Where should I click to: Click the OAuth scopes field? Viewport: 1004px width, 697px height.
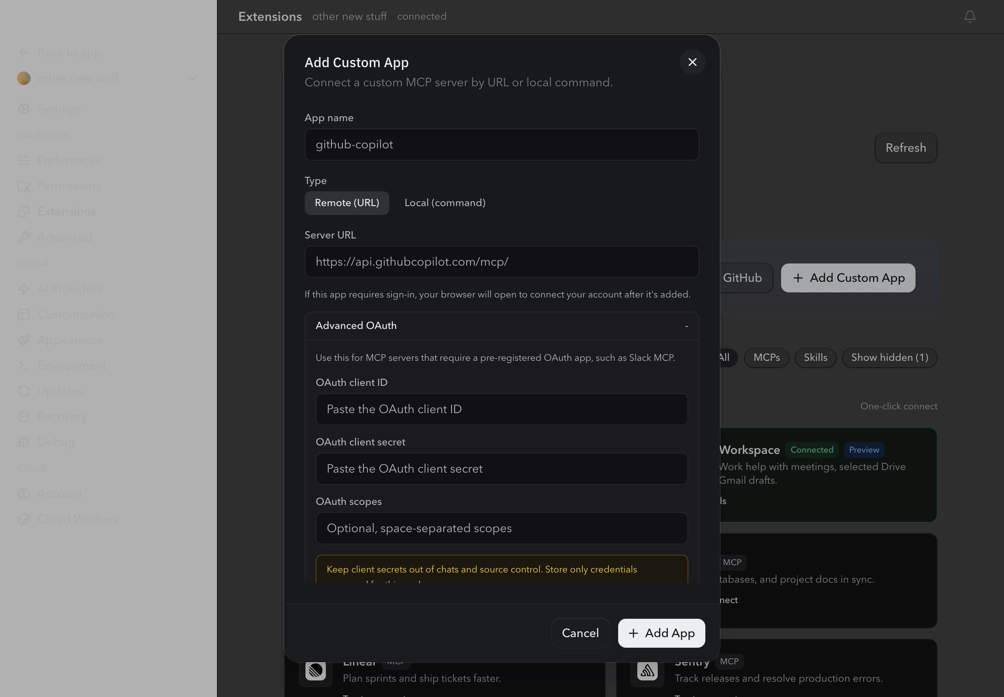[x=501, y=528]
